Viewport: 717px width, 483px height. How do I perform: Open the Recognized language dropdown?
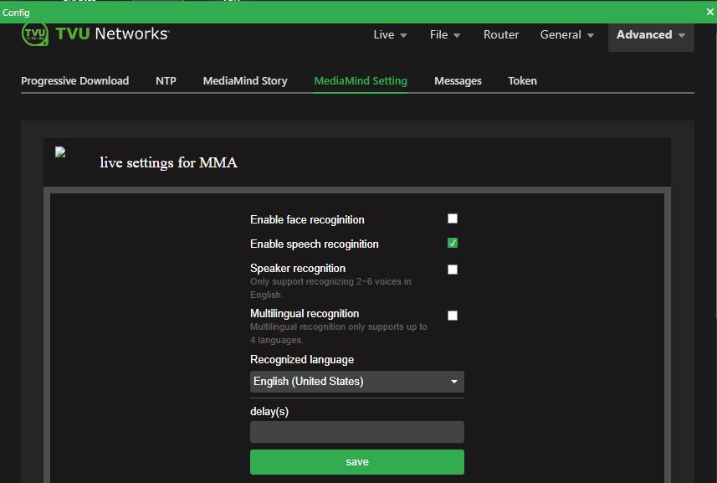coord(356,381)
